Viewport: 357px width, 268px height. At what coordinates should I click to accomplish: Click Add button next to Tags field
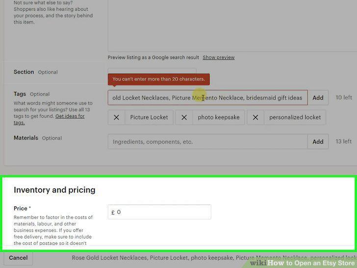tap(318, 98)
